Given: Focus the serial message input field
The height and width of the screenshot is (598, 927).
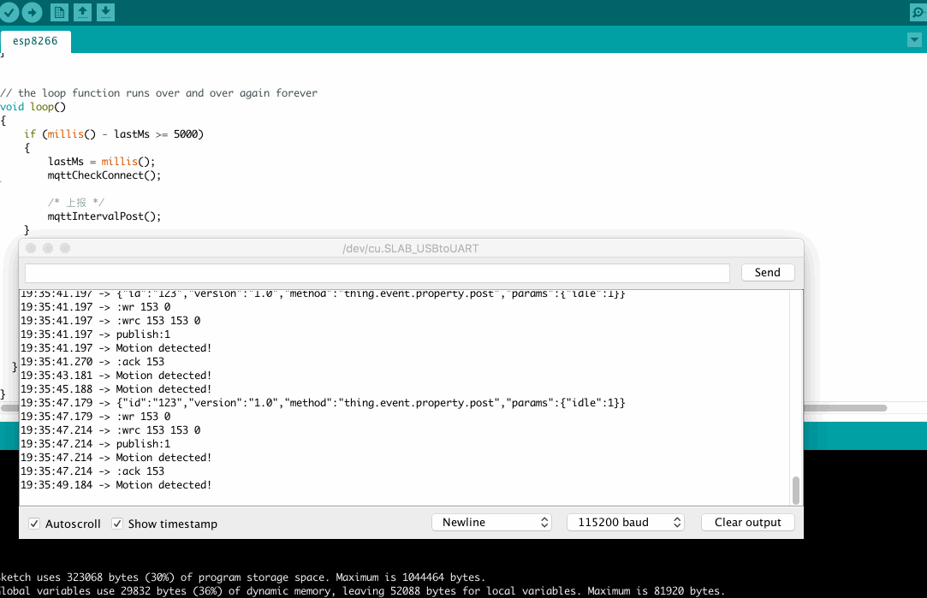Looking at the screenshot, I should coord(377,273).
